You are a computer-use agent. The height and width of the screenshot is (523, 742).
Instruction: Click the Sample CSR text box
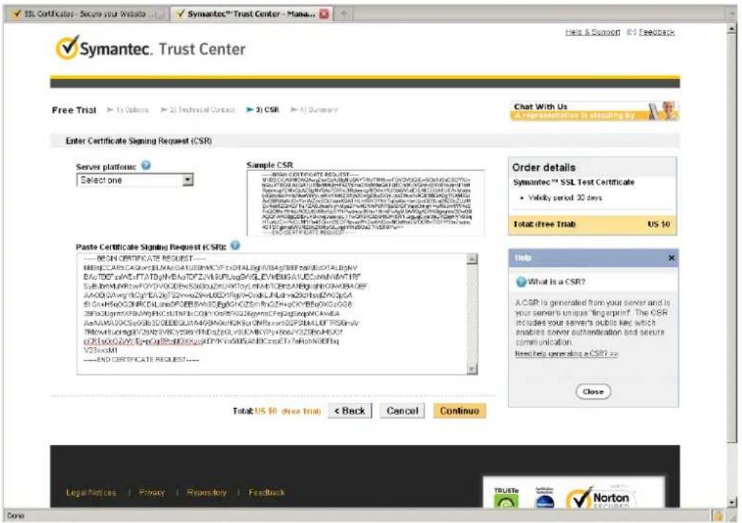[366, 203]
